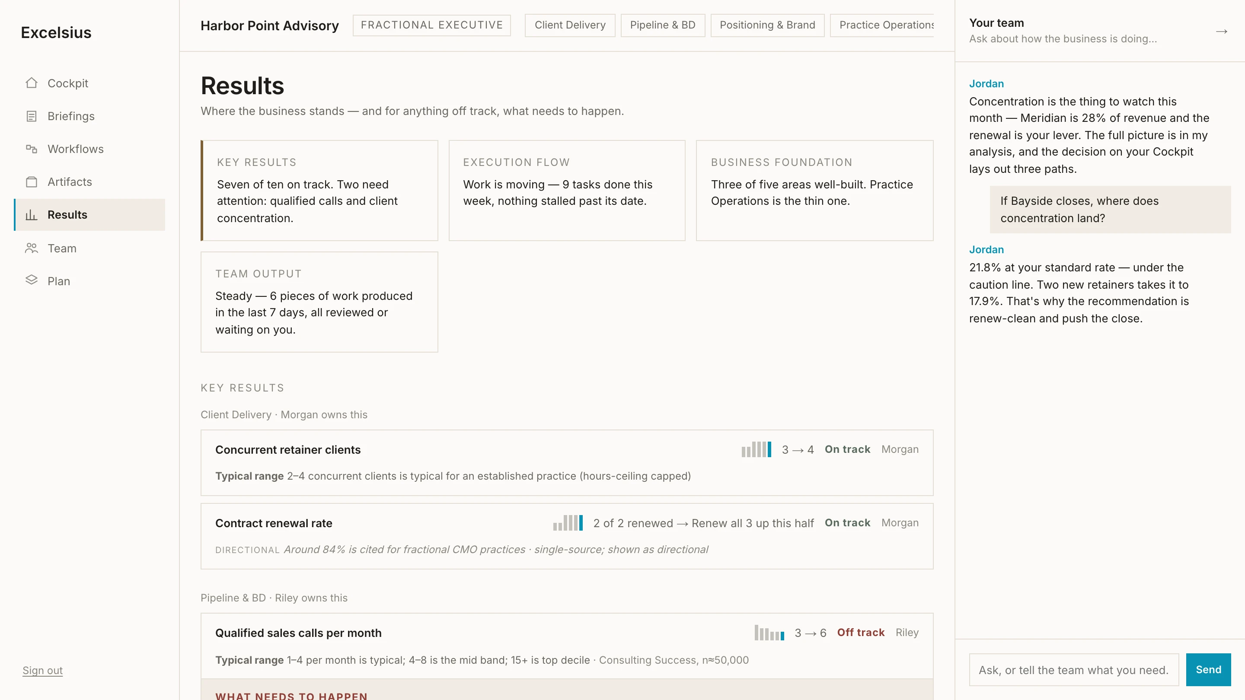Click On track status for Contract renewal rate
Viewport: 1245px width, 700px height.
(847, 523)
